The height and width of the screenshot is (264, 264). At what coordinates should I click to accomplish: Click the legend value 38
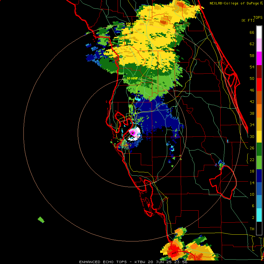click(x=252, y=113)
